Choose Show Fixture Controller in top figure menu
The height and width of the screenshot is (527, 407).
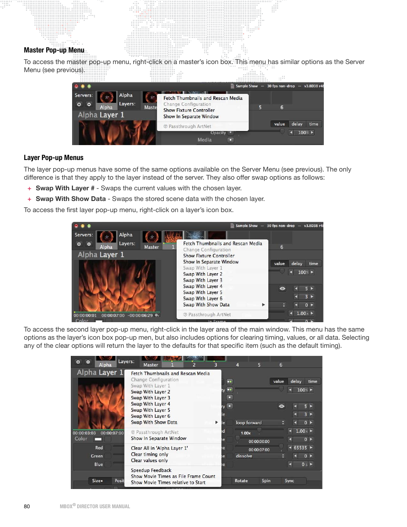coord(189,110)
